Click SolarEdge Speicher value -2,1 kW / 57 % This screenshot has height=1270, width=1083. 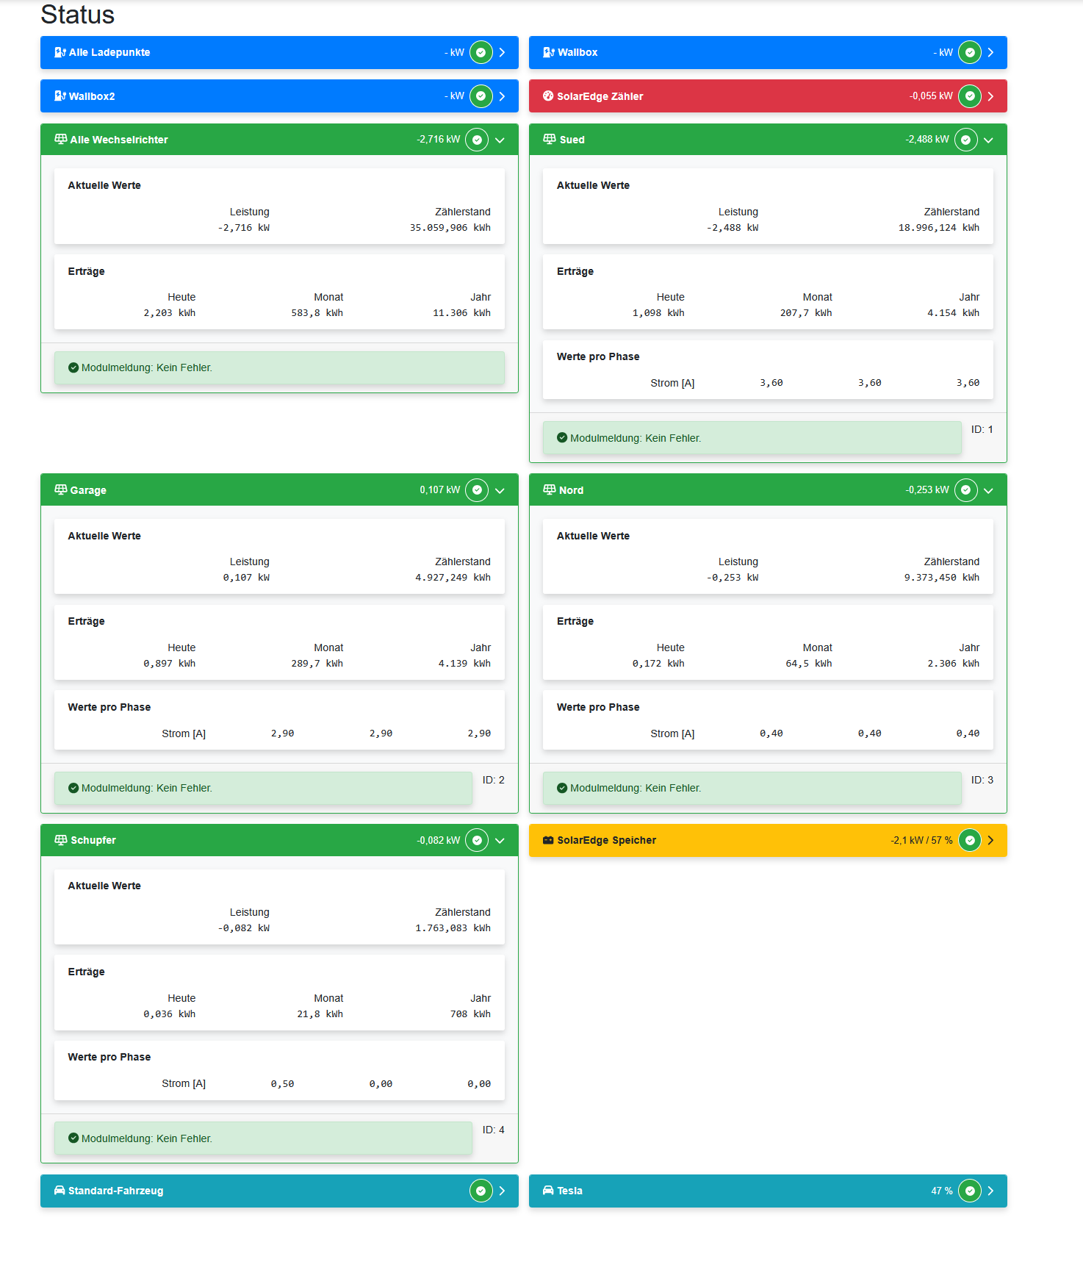[922, 840]
